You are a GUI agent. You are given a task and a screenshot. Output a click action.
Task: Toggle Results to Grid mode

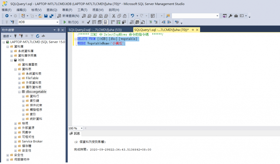[x=137, y=22]
